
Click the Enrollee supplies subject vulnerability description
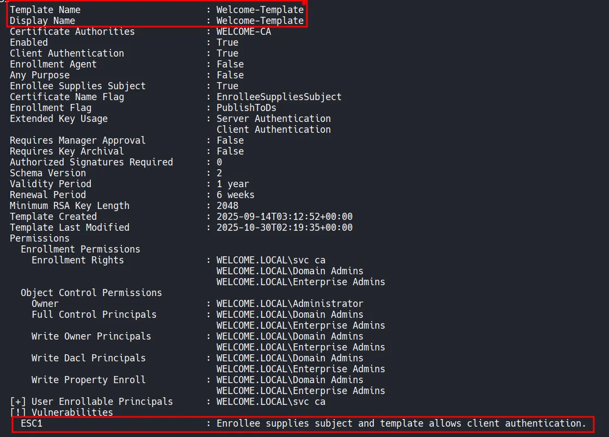pyautogui.click(x=401, y=423)
